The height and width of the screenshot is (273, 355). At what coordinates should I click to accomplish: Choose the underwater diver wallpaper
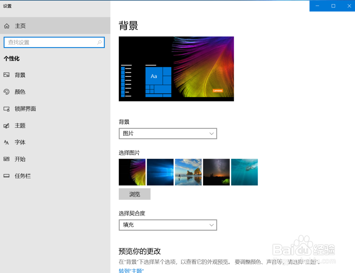(244, 172)
